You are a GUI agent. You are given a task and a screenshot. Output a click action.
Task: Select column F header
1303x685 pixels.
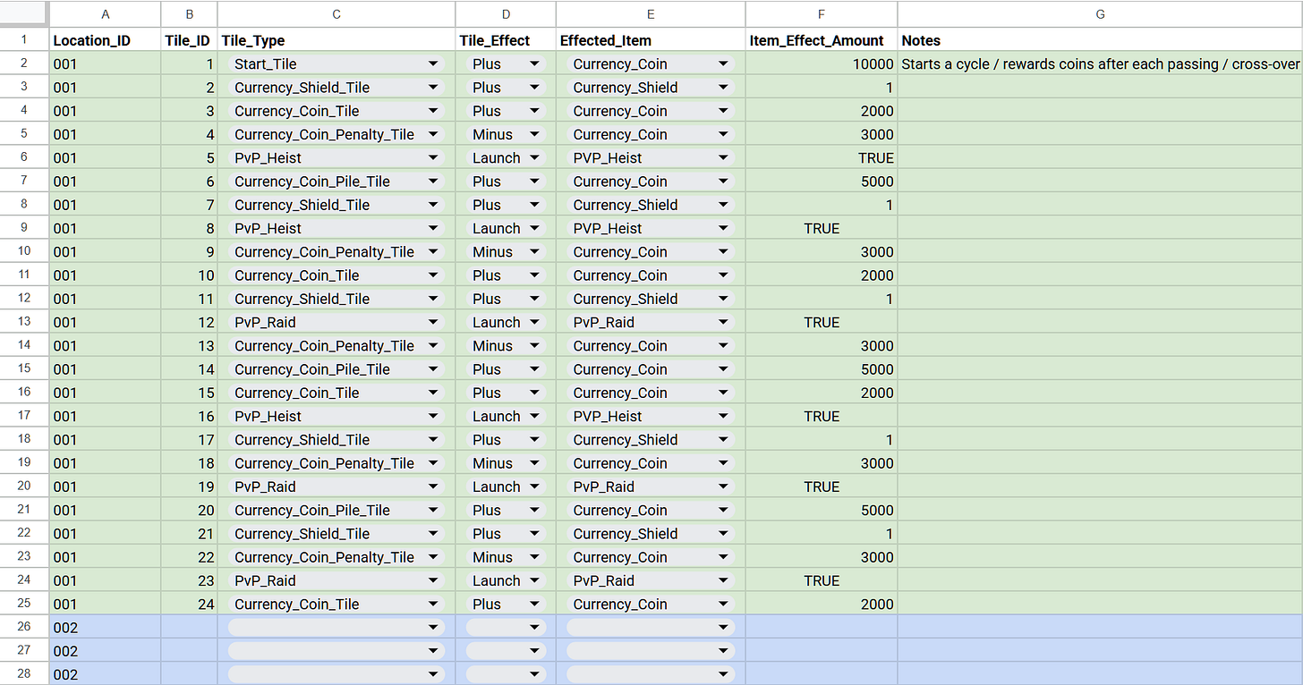tap(822, 14)
